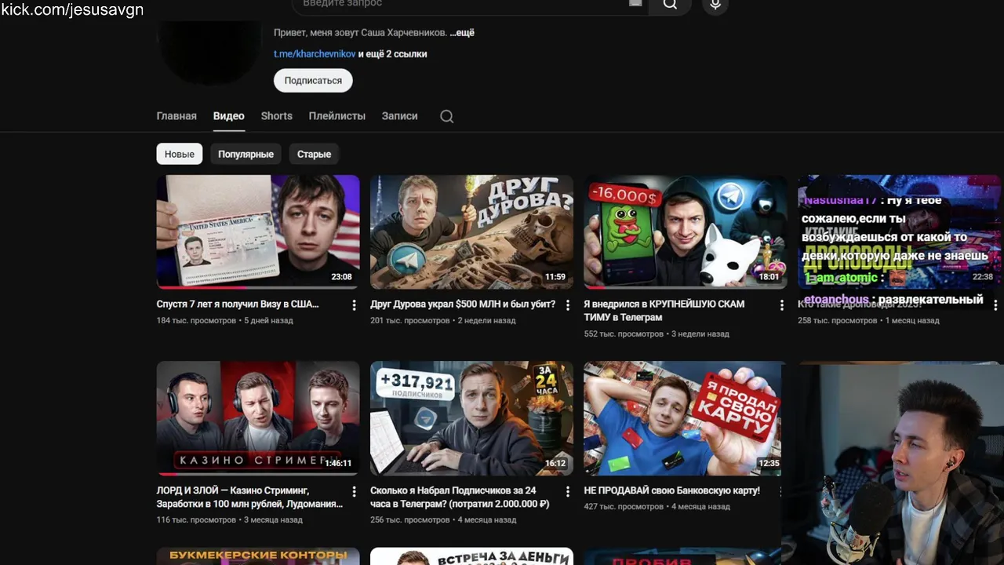The image size is (1004, 565).
Task: Open Друг Дурова skull thumbnail
Action: click(x=471, y=231)
